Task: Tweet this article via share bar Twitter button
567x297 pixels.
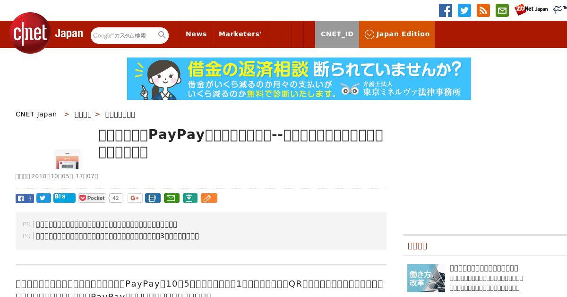Action: point(43,198)
